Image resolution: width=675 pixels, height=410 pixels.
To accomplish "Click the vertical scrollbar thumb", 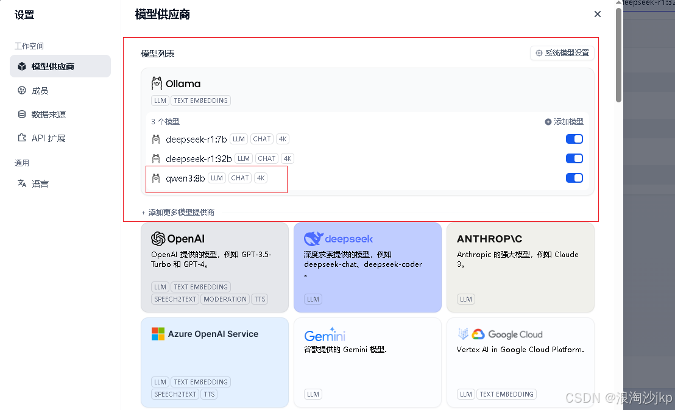I will 618,55.
